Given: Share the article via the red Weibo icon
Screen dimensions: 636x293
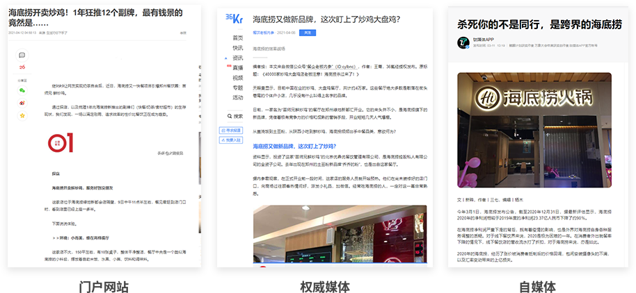Looking at the screenshot, I should (22, 103).
